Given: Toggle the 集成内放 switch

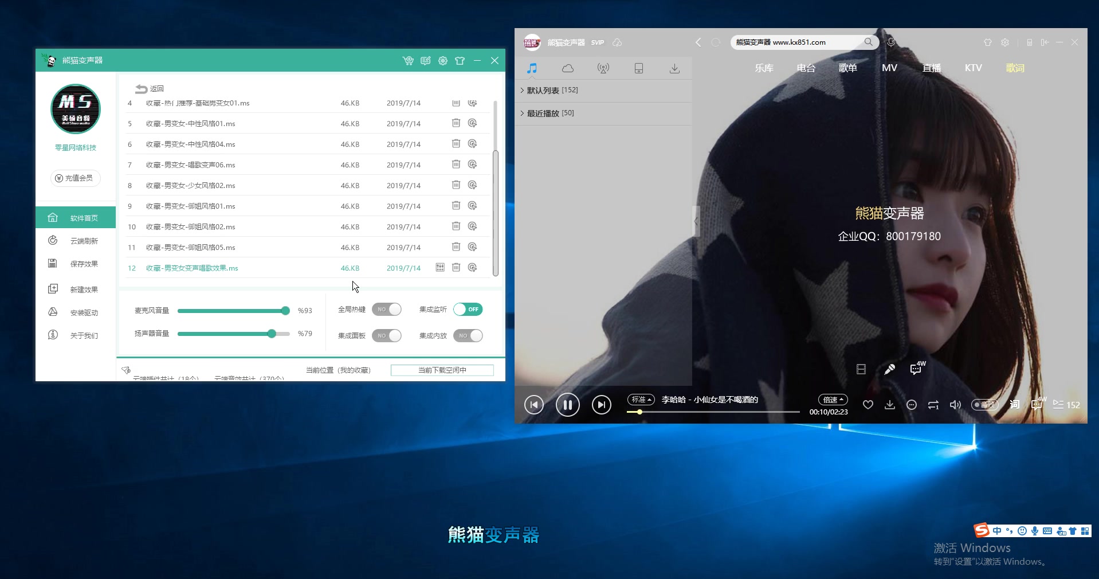Looking at the screenshot, I should [x=468, y=336].
